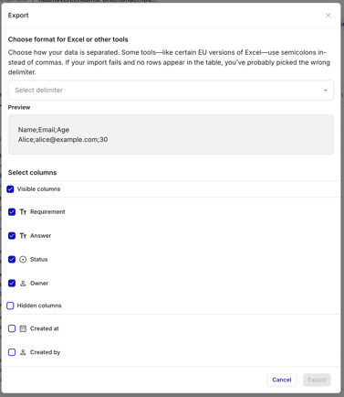This screenshot has width=344, height=397.
Task: Uncheck the Owner column checkbox
Action: coord(12,284)
